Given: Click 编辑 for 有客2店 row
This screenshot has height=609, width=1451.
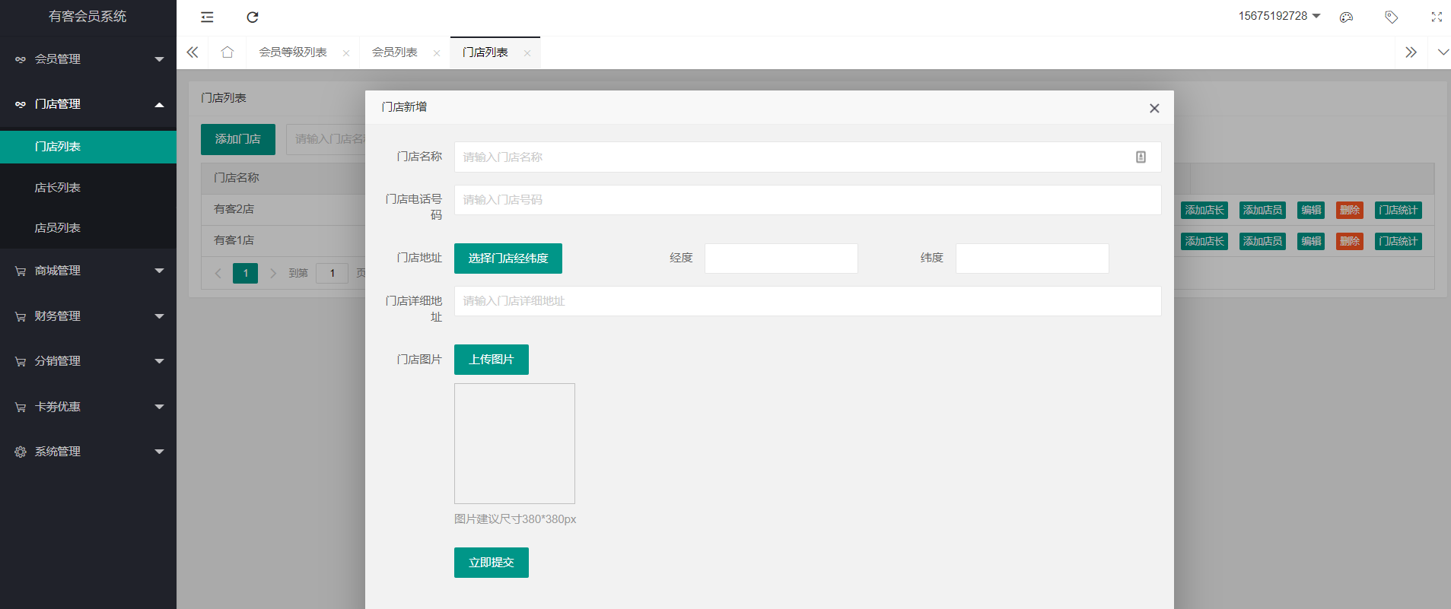Looking at the screenshot, I should pos(1311,211).
